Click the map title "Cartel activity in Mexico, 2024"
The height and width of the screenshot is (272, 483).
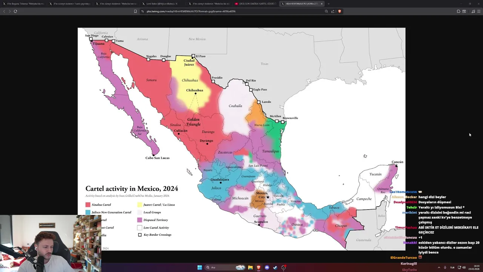[x=132, y=189]
